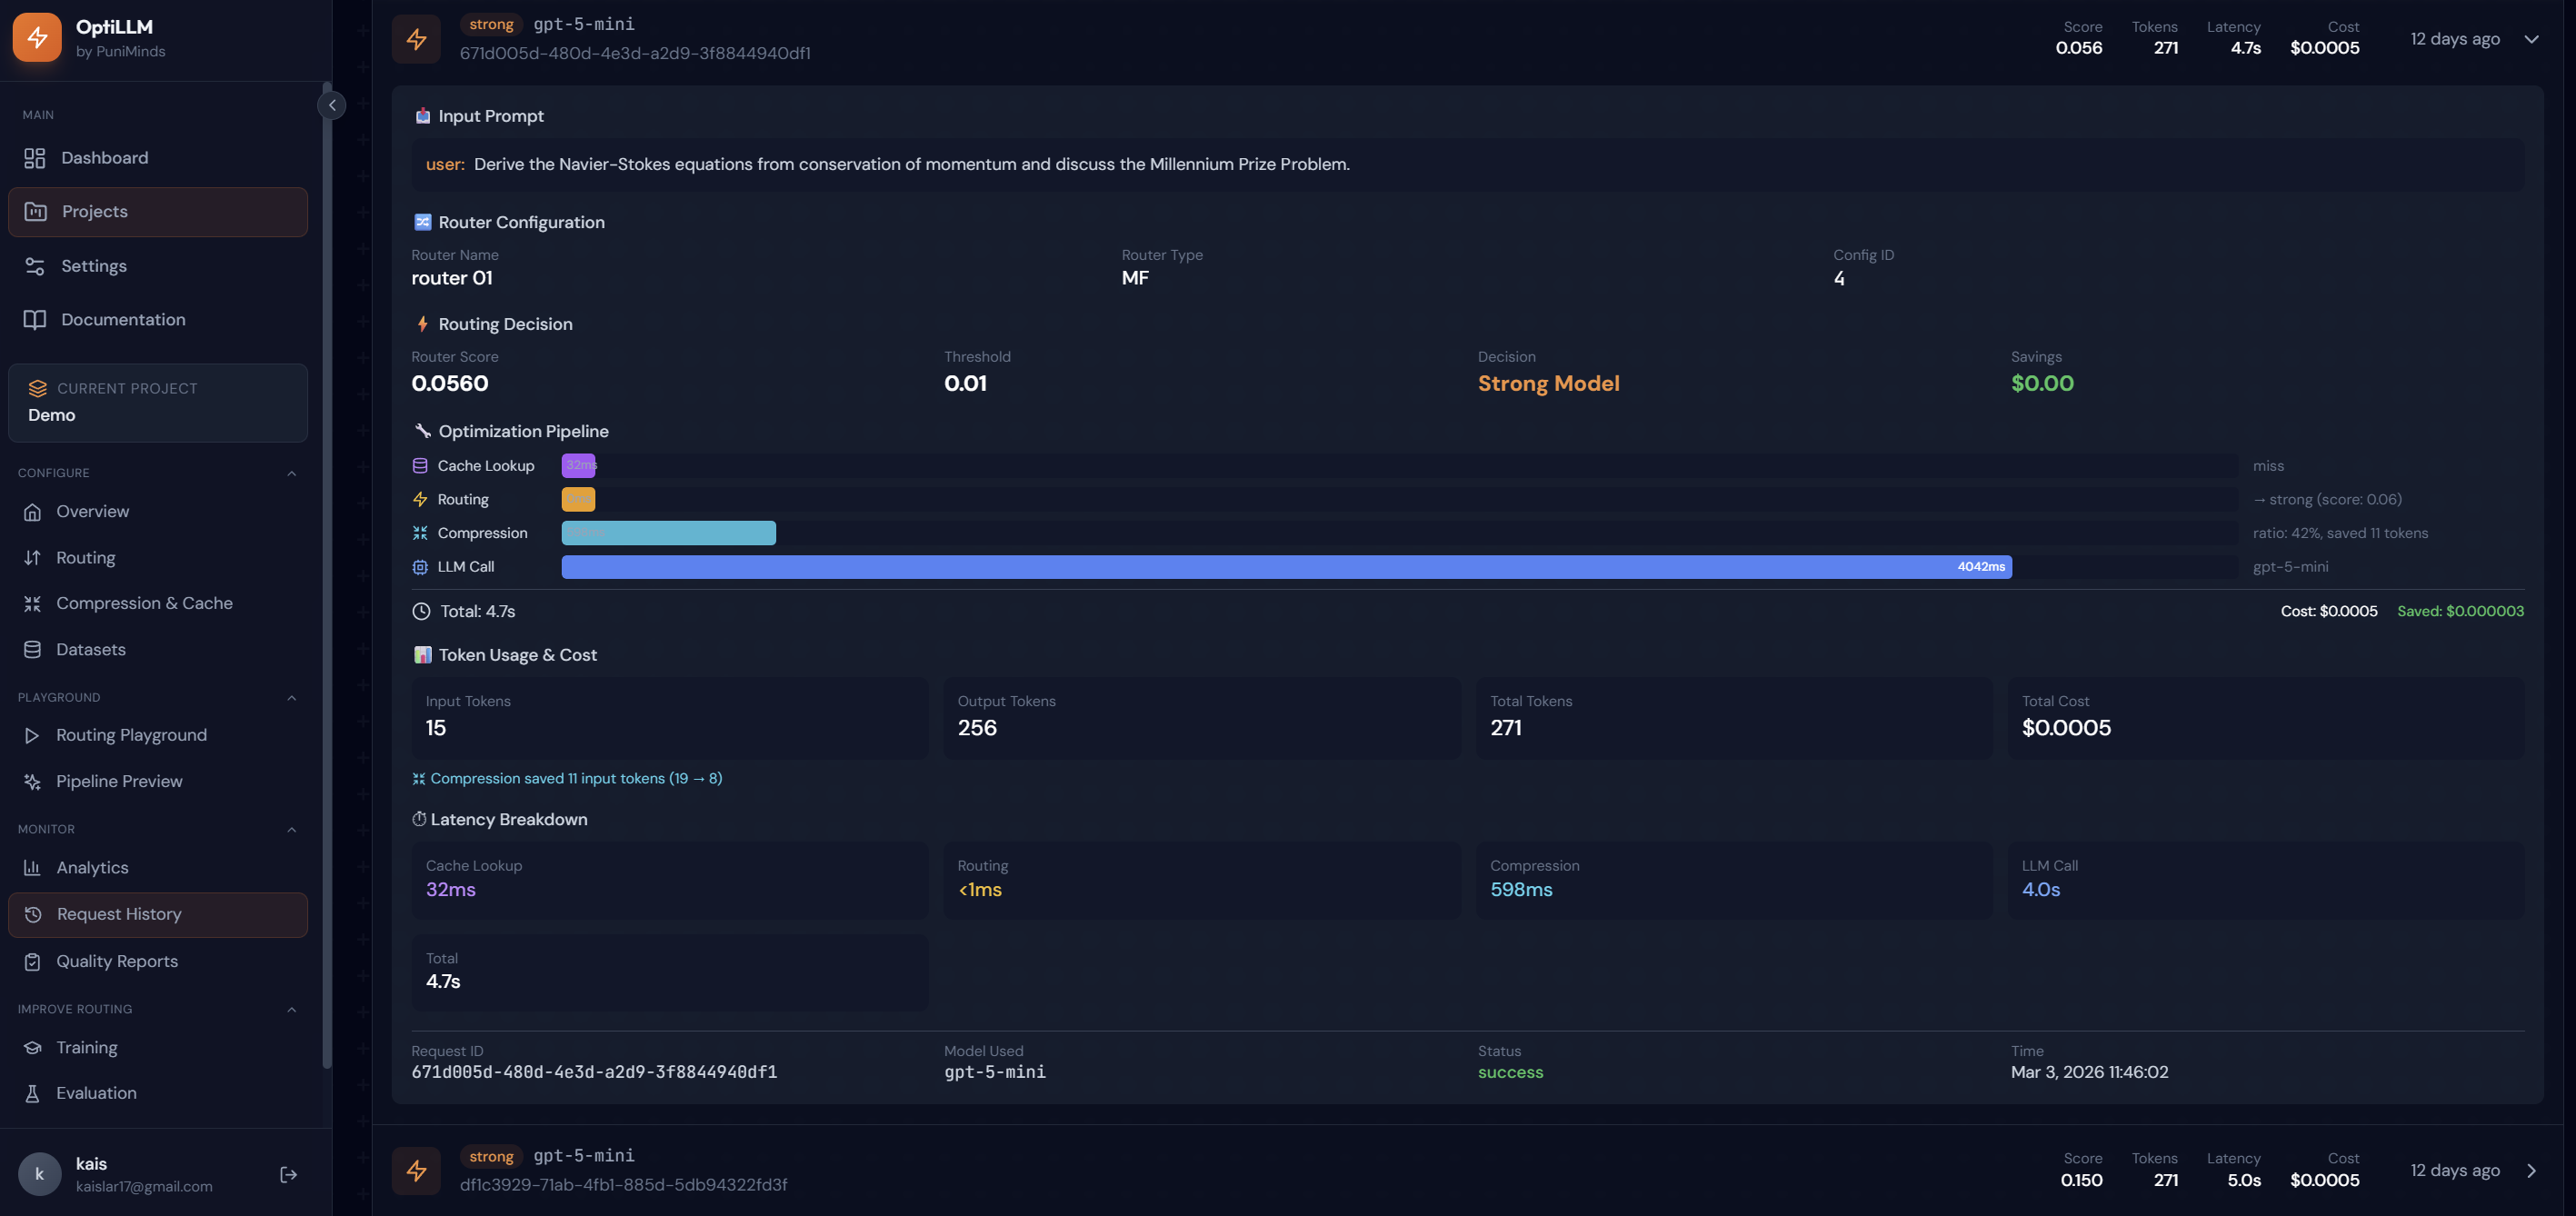The image size is (2576, 1216).
Task: Expand the request with score 0.150
Action: pos(2530,1170)
